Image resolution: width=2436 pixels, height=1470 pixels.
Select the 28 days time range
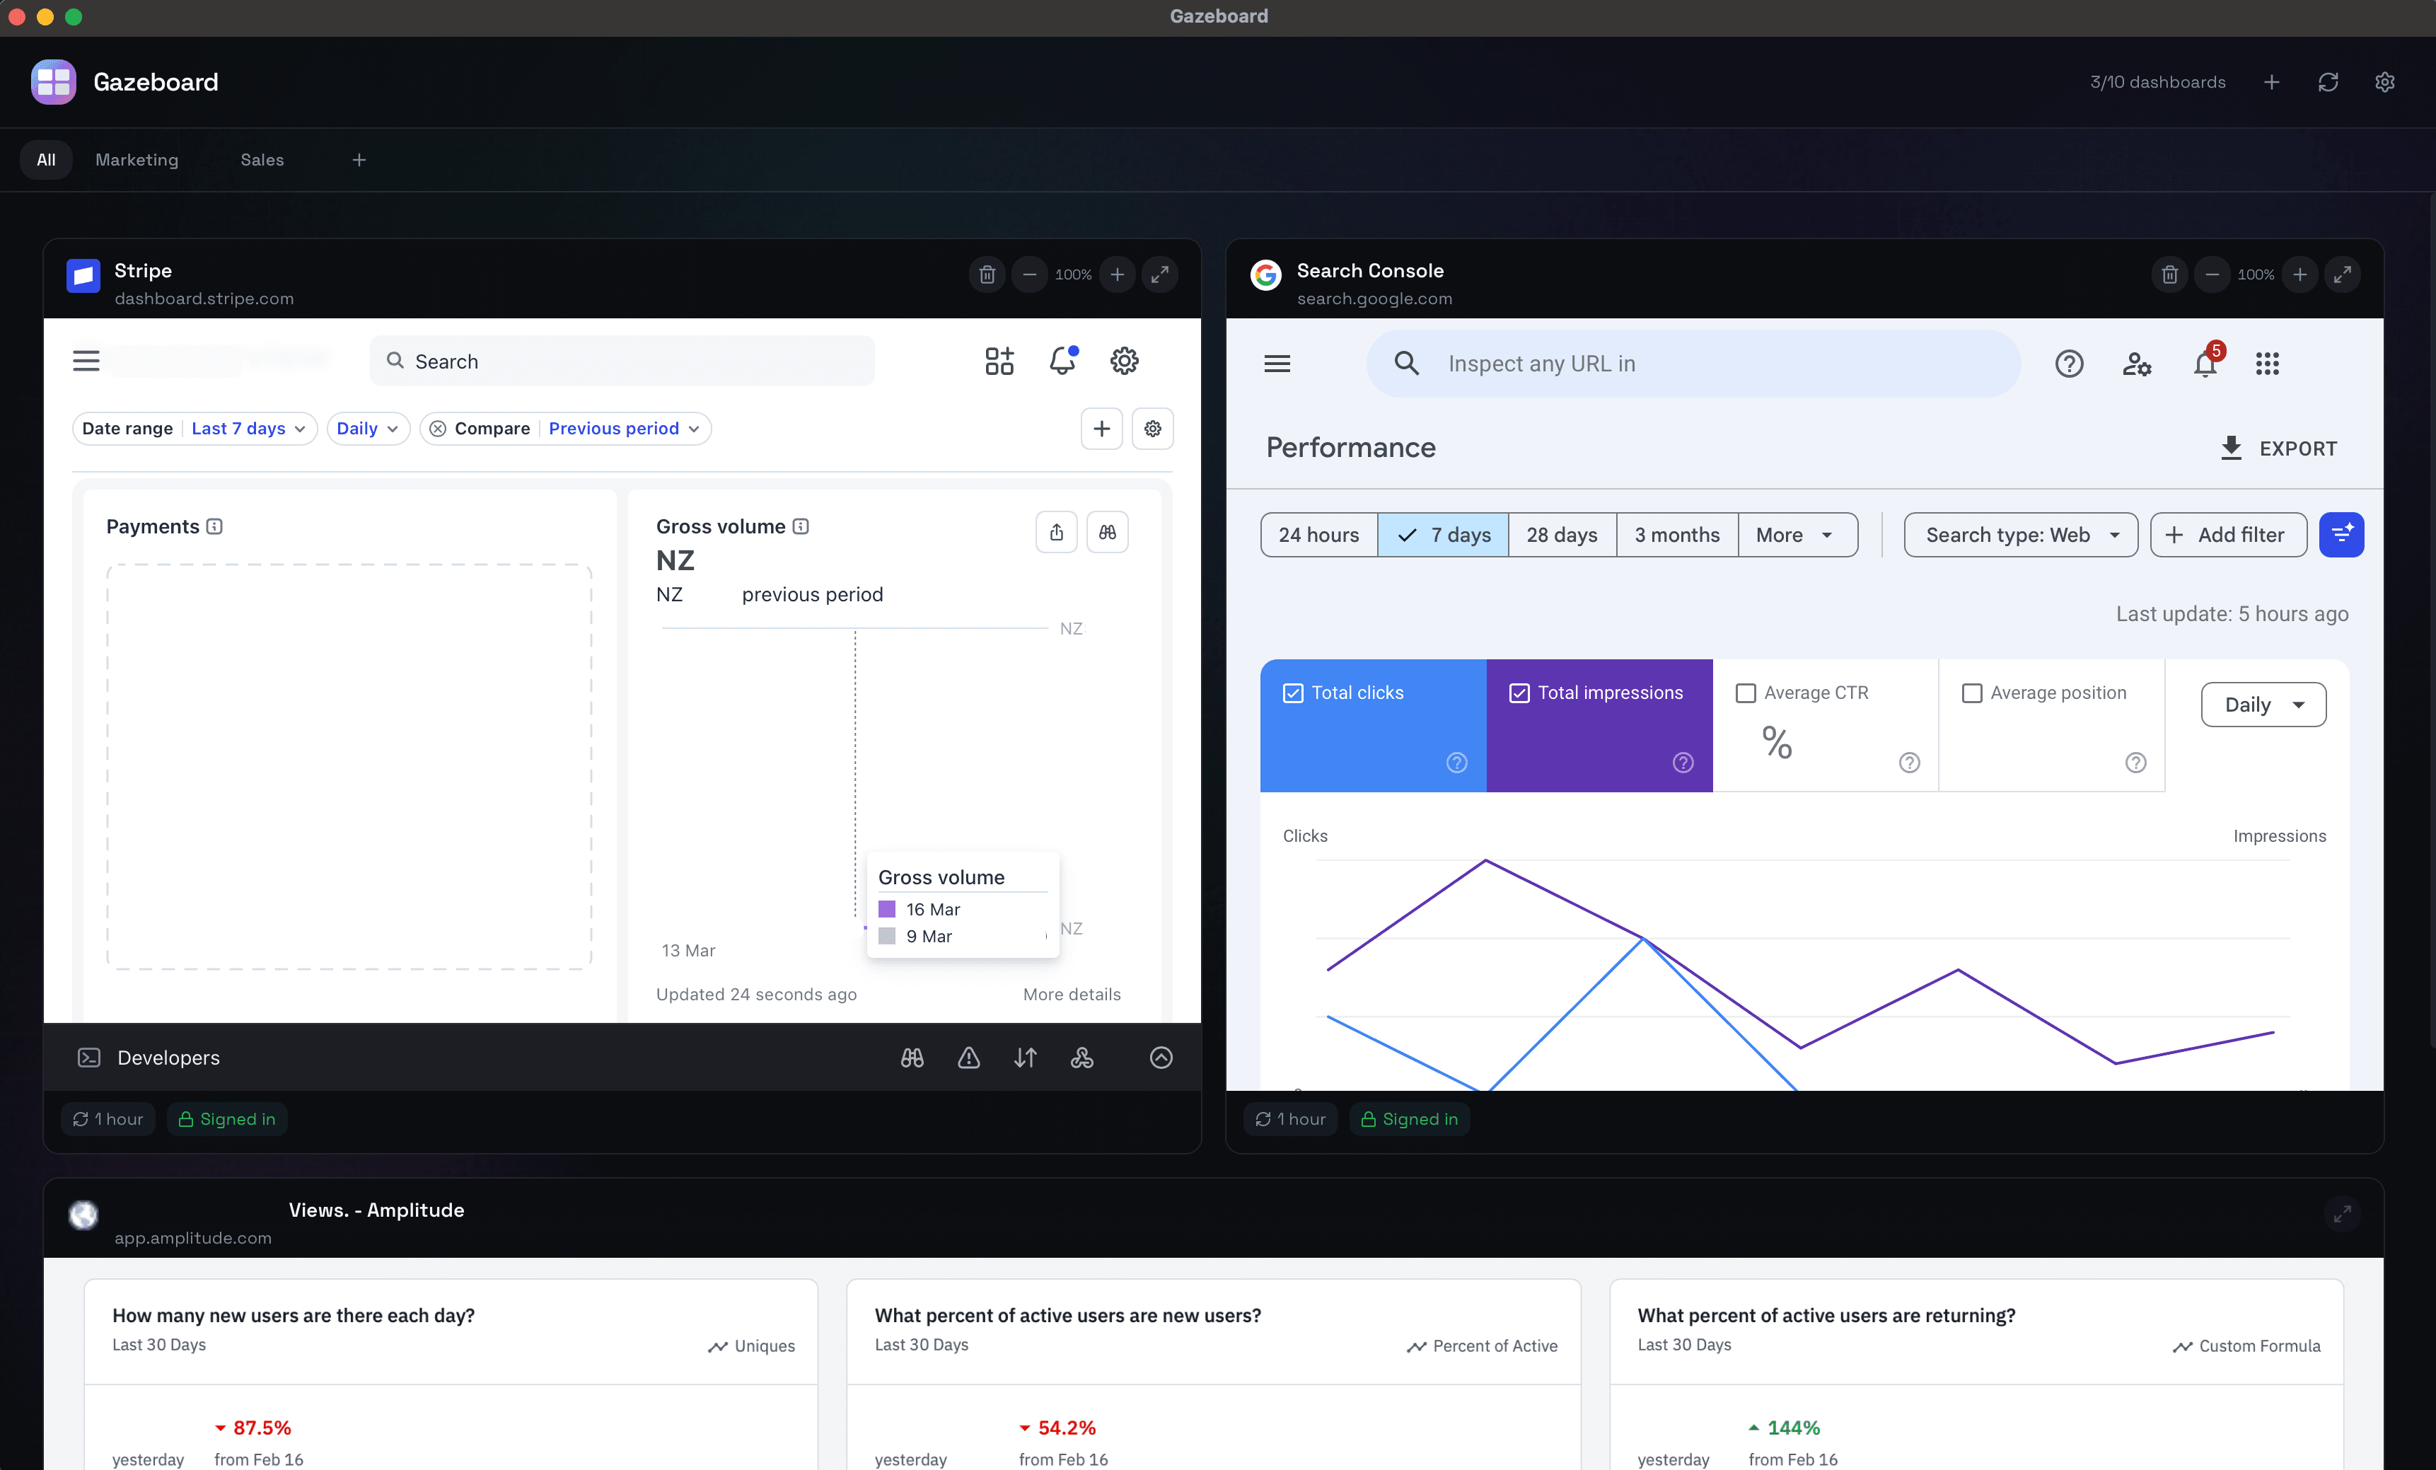click(x=1561, y=535)
